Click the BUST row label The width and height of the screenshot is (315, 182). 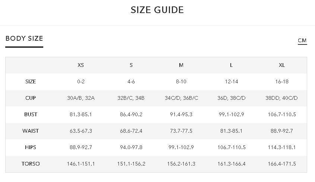click(31, 114)
